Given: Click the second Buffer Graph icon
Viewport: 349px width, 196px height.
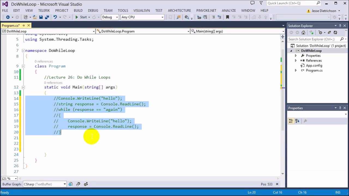Looking at the screenshot, I should (x=78, y=184).
